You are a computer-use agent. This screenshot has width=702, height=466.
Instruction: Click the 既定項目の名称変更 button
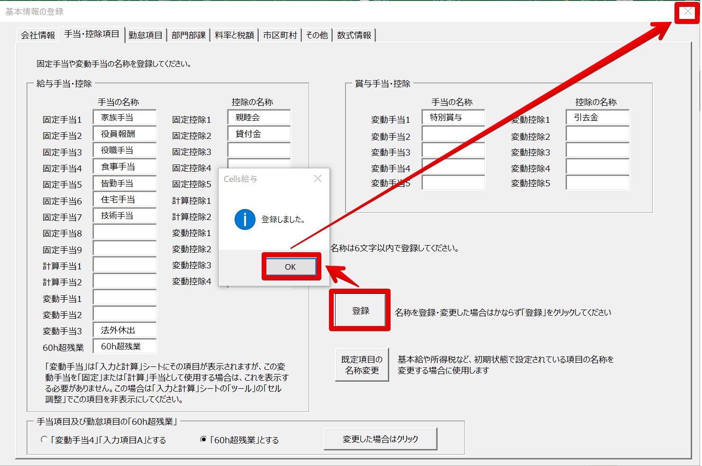tap(362, 365)
